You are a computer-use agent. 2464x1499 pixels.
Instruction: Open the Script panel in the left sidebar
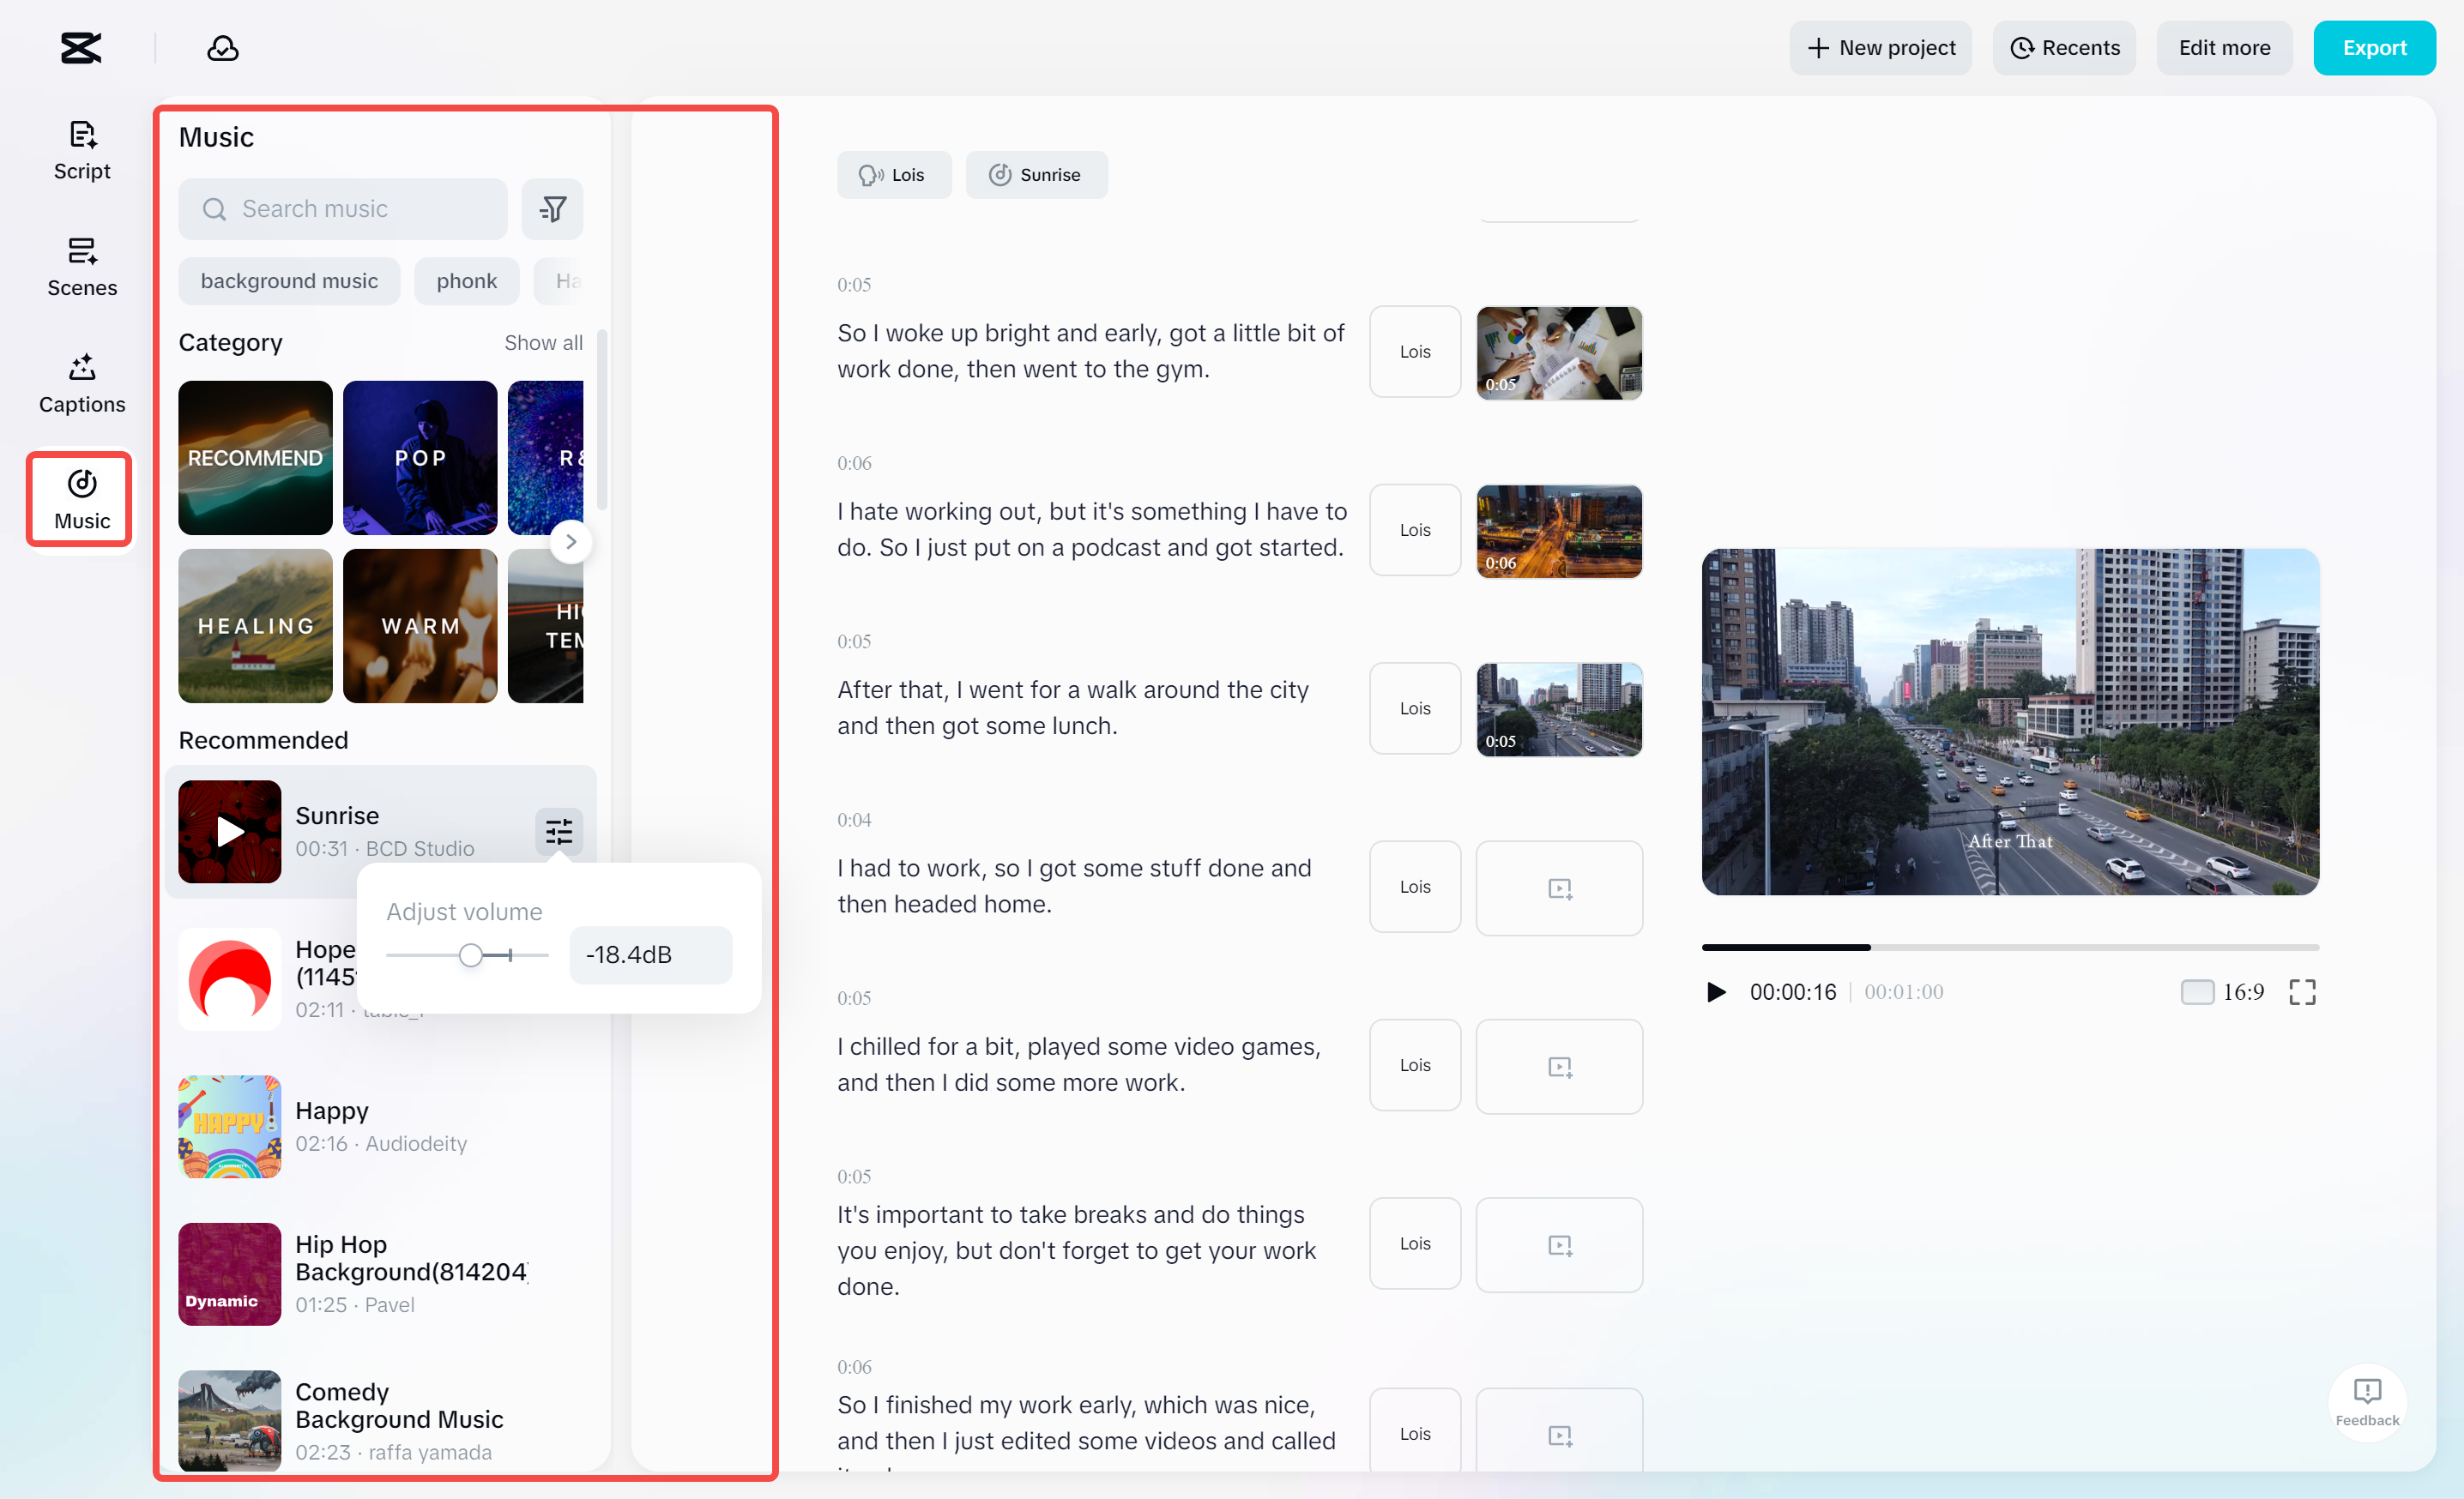[x=81, y=150]
